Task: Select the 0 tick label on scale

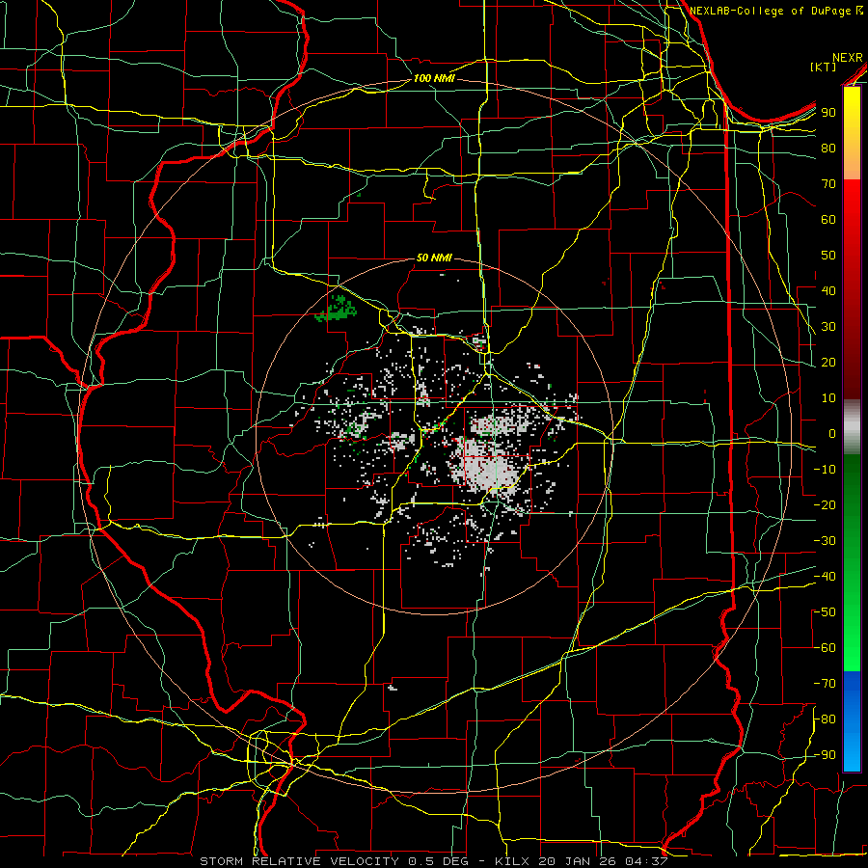Action: [832, 434]
